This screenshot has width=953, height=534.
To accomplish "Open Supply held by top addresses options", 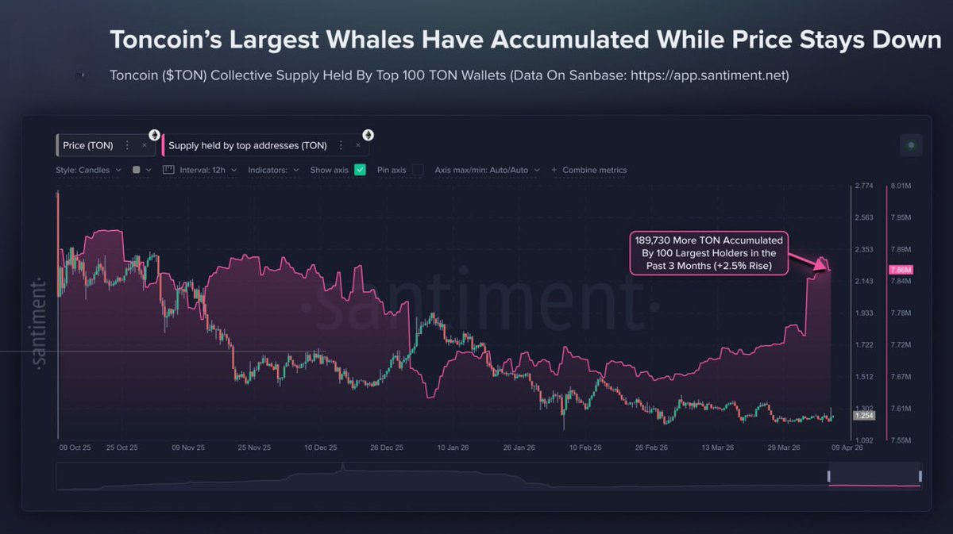I will 341,146.
